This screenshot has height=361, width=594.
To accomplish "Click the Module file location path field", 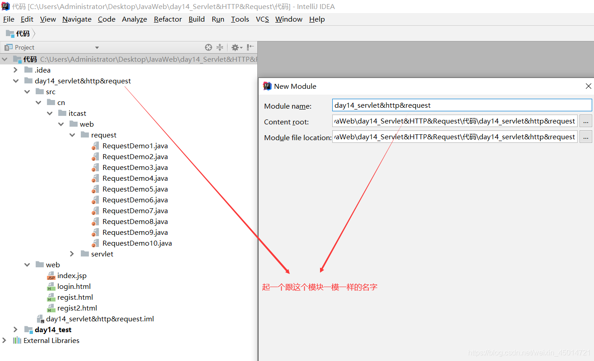I will (x=455, y=137).
